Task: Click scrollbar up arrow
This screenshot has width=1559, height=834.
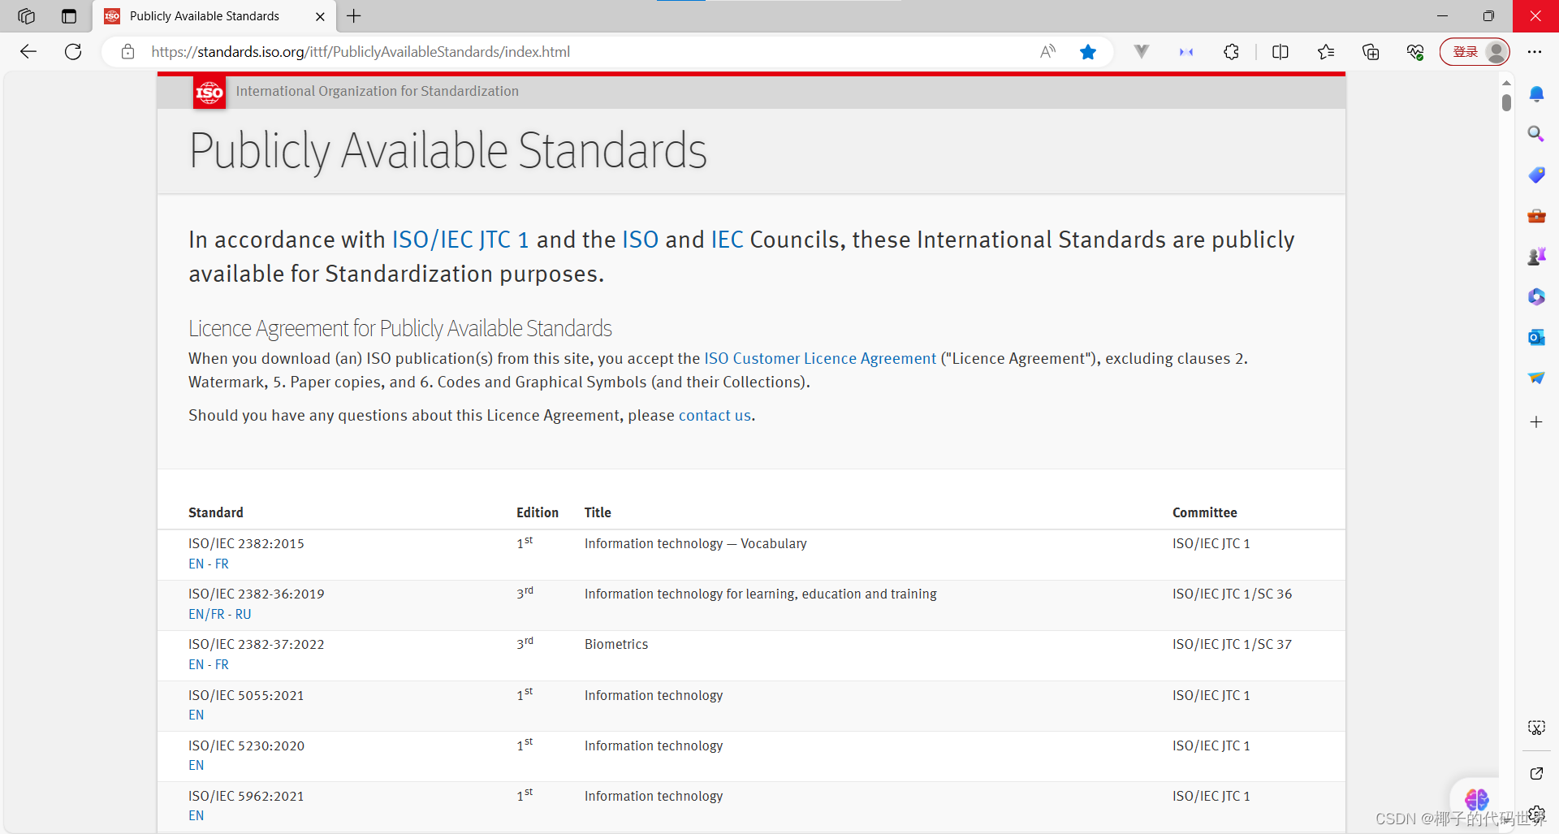Action: click(x=1506, y=83)
